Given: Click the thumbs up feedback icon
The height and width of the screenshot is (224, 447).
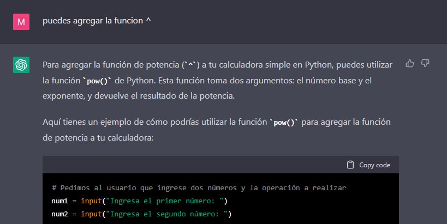Looking at the screenshot, I should (x=410, y=63).
